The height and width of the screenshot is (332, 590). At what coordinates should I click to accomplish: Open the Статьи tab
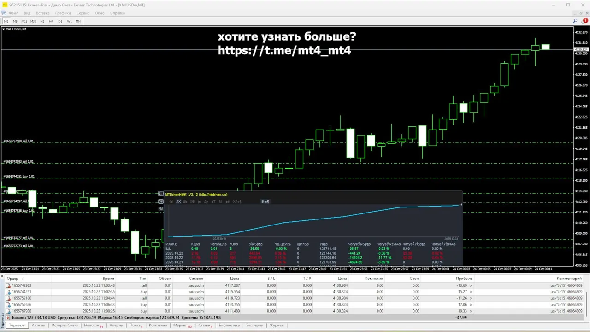205,326
